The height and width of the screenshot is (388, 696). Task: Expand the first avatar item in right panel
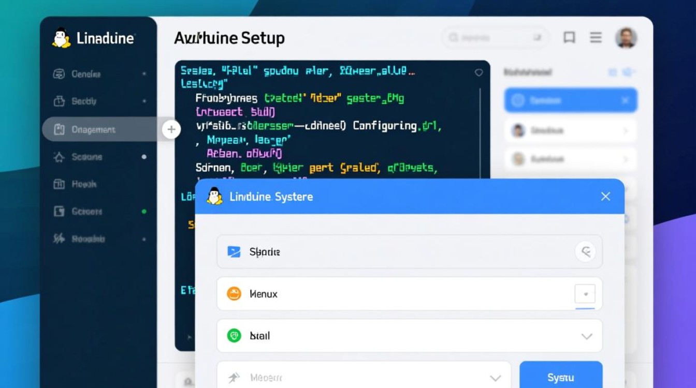pos(570,130)
